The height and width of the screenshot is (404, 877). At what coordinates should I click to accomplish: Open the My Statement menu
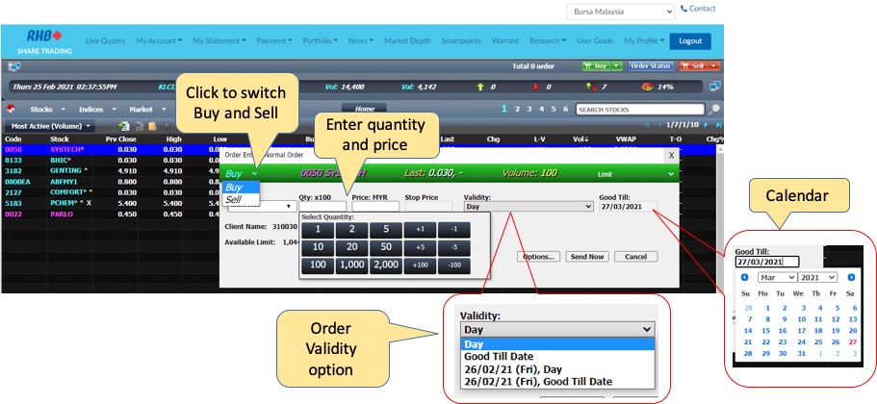point(219,40)
